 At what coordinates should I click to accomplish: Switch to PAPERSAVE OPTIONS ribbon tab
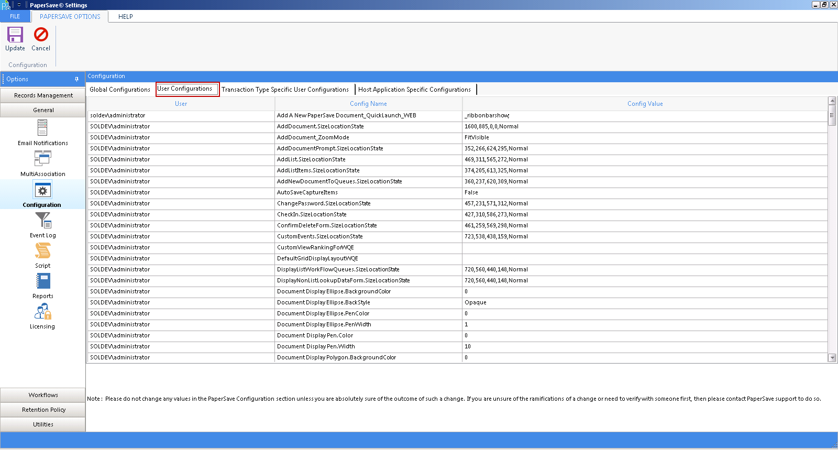click(70, 16)
